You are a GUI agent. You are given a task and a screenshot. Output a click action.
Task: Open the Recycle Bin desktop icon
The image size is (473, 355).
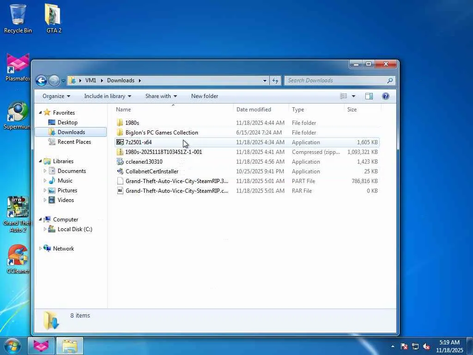[18, 18]
